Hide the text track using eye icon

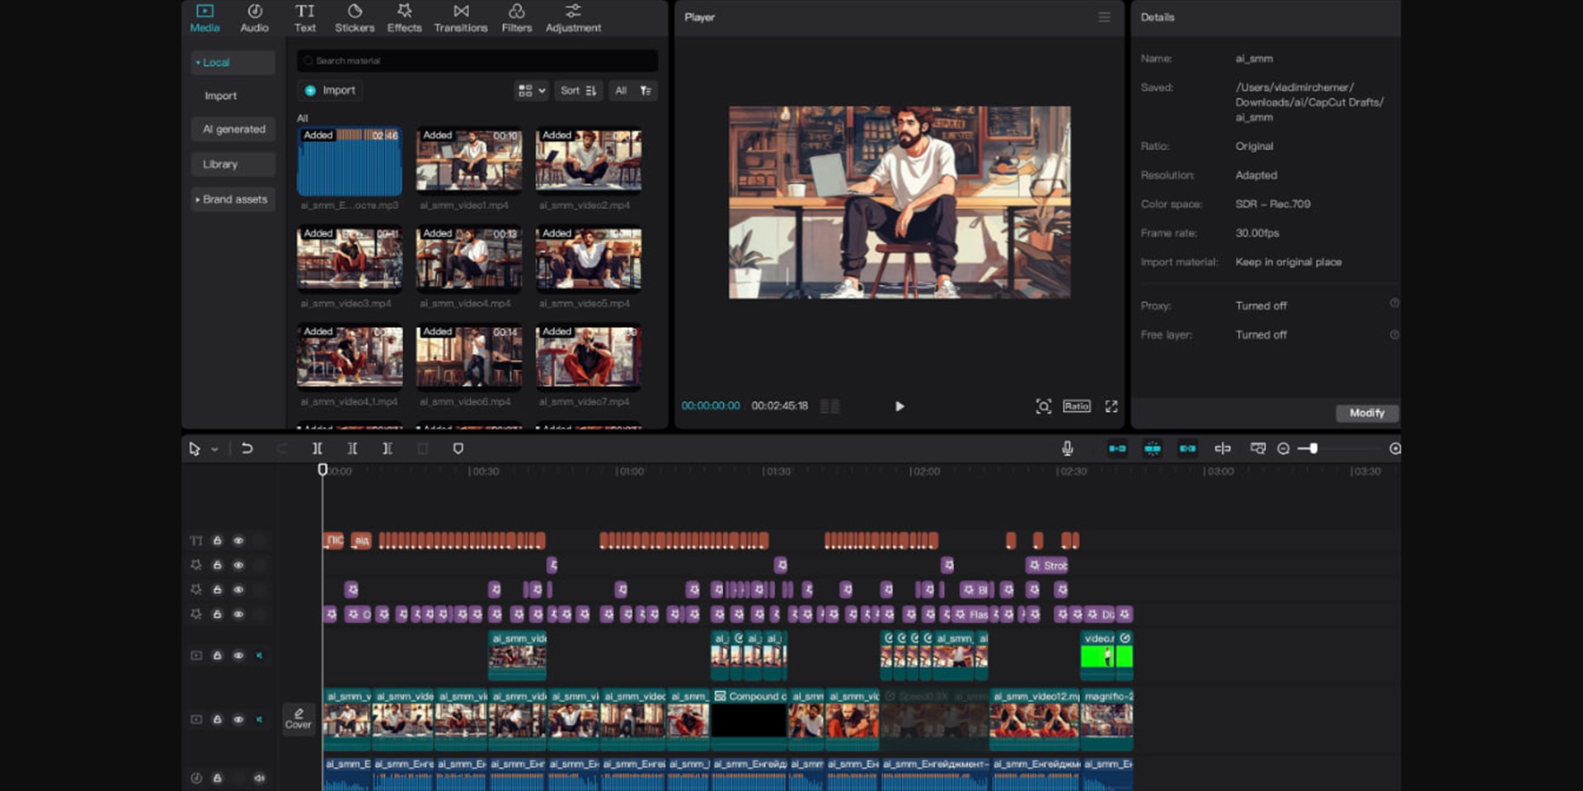point(238,541)
